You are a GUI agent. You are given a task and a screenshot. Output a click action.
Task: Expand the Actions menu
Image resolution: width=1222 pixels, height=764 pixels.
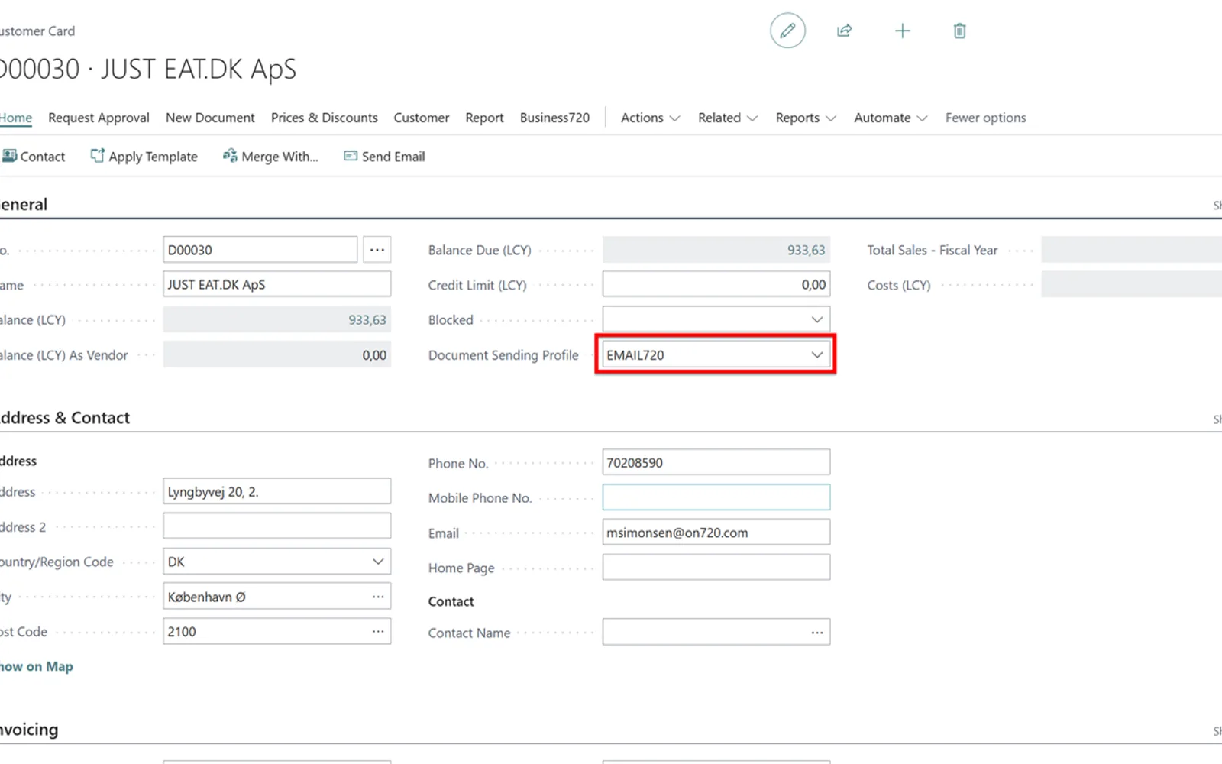650,118
